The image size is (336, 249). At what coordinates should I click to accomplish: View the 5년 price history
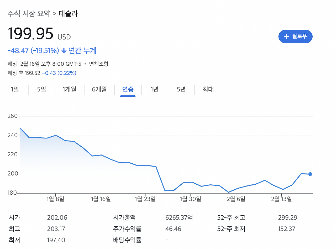[181, 90]
